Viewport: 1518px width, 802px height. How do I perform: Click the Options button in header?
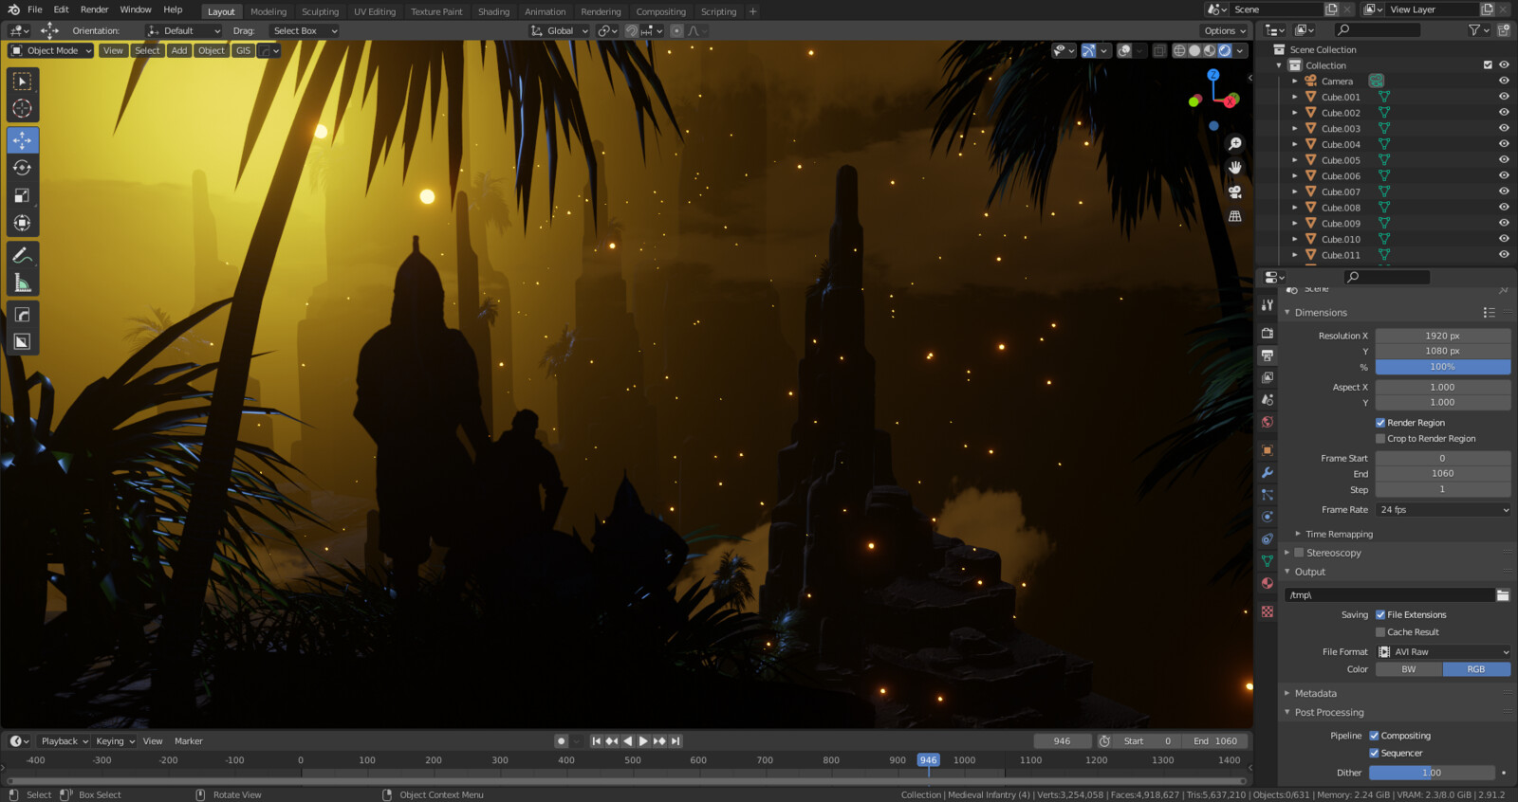(1225, 30)
